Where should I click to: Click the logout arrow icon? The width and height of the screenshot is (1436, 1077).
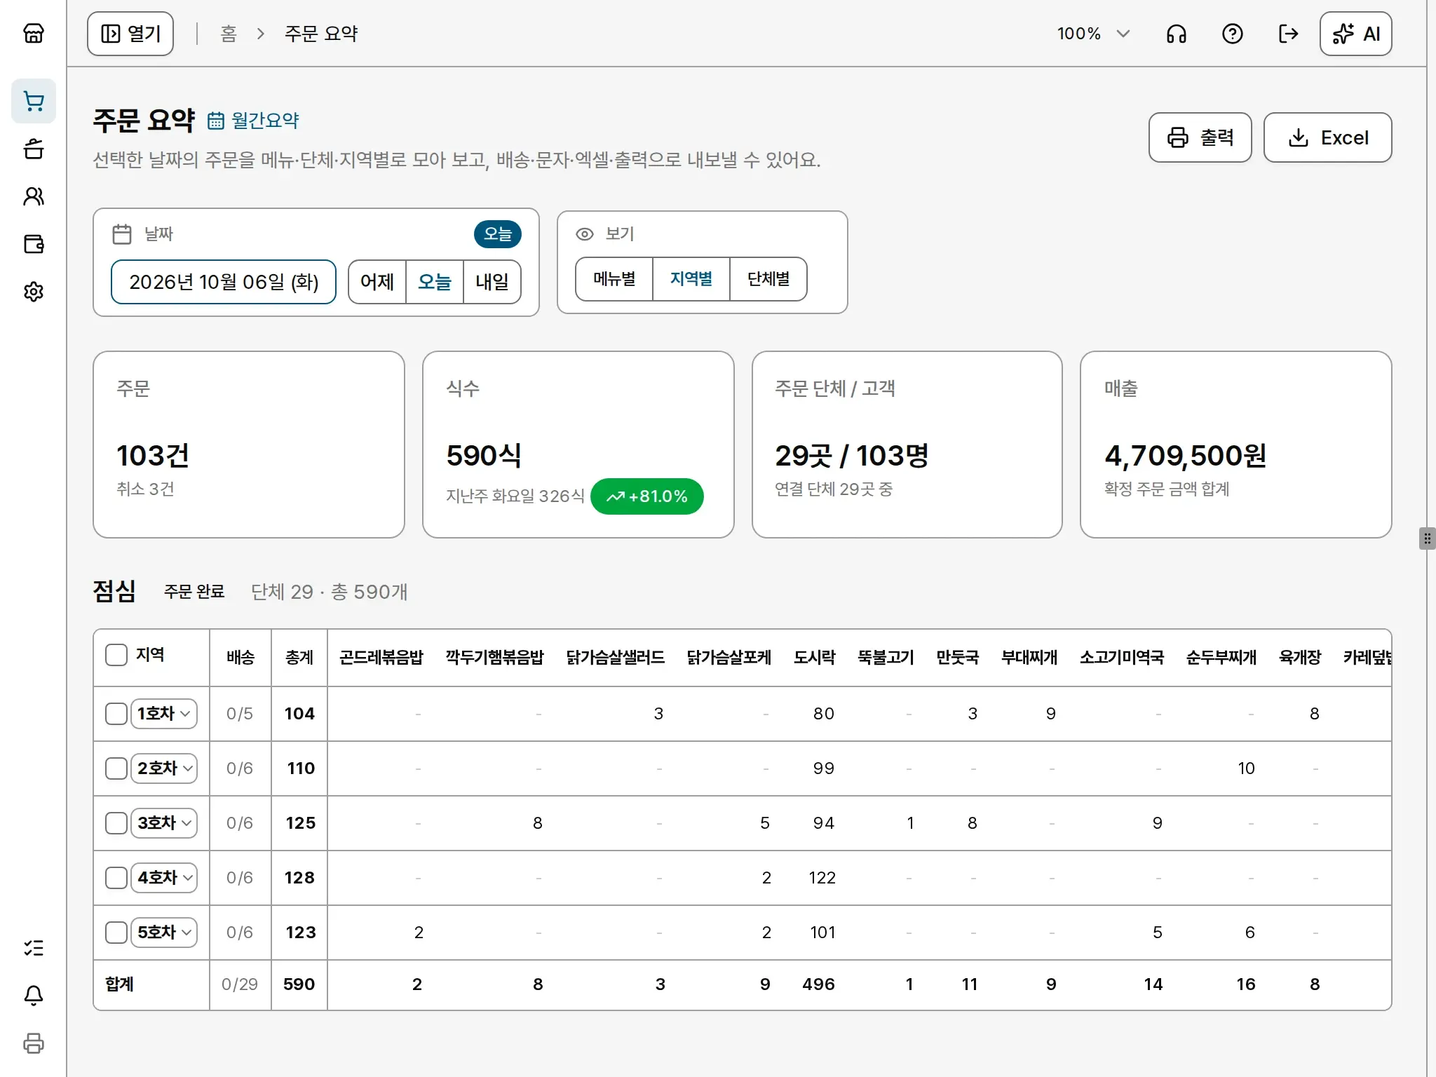(x=1288, y=34)
